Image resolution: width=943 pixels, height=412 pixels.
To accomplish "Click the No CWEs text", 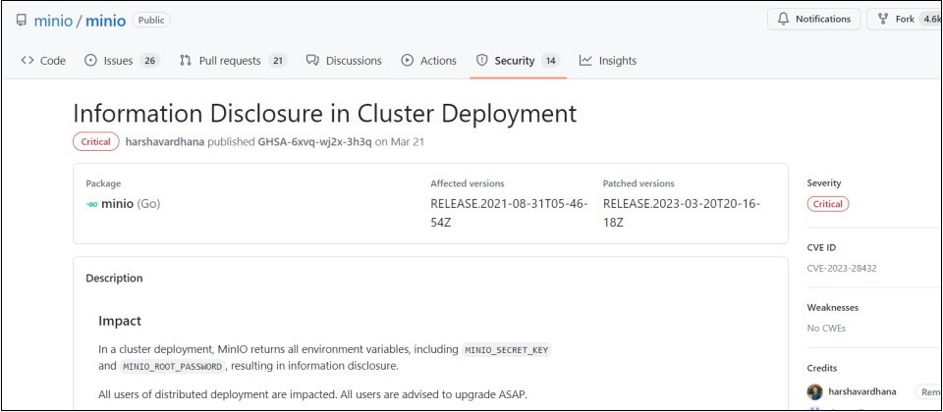I will (x=826, y=329).
